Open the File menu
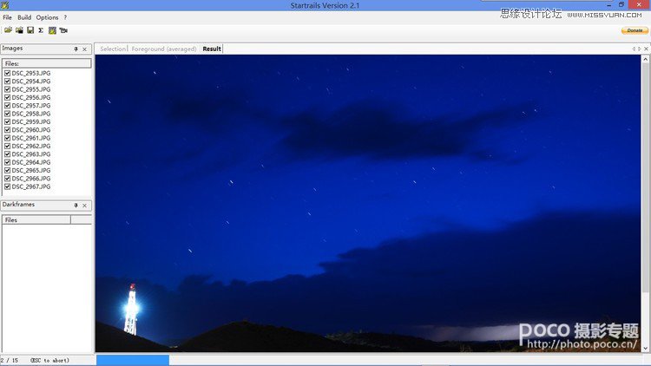This screenshot has width=651, height=366. (8, 17)
